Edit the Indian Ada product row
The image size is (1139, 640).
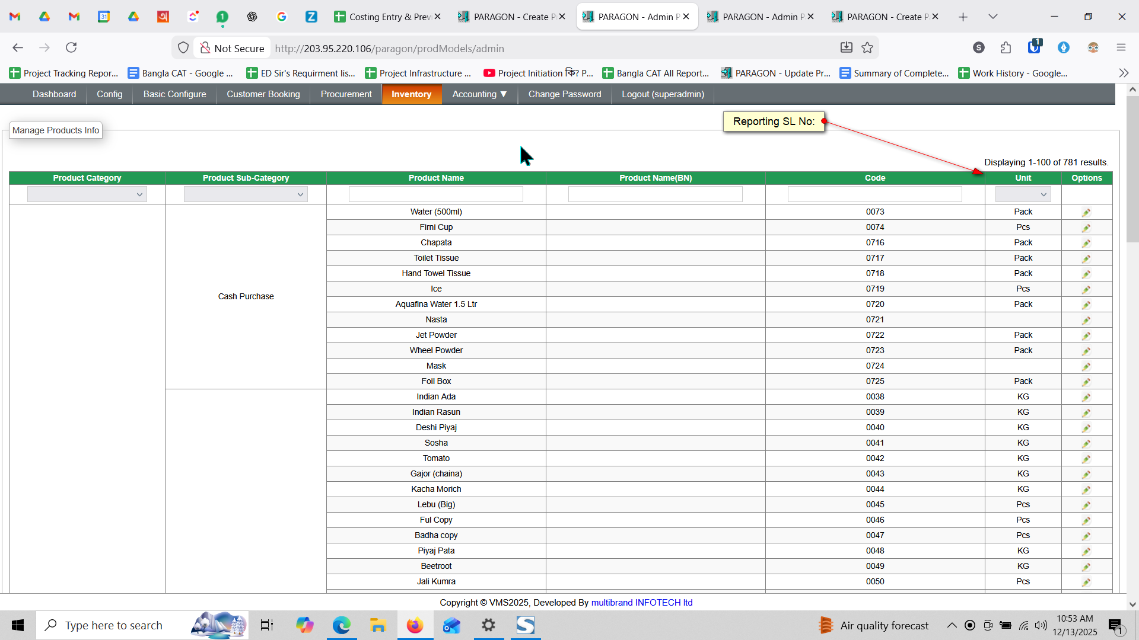coord(1086,398)
